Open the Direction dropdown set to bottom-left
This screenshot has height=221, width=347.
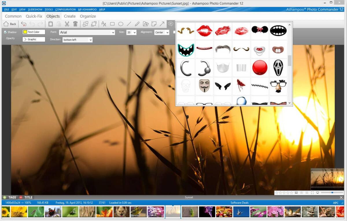click(x=77, y=39)
